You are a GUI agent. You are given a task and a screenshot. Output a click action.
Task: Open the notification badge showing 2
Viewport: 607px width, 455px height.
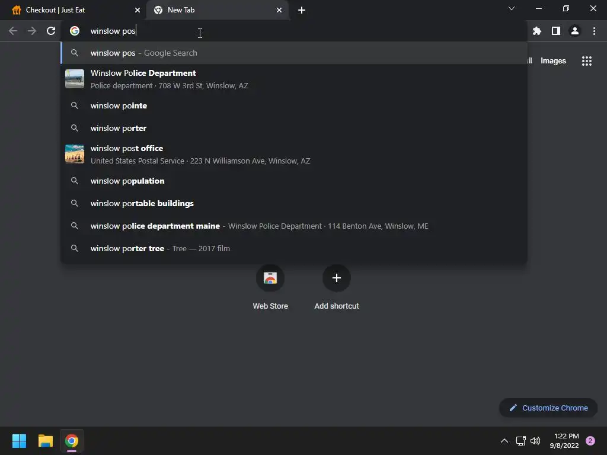point(590,441)
